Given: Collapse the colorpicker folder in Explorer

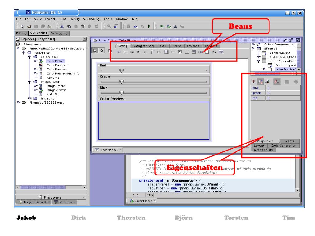Looking at the screenshot, I should tap(30, 57).
